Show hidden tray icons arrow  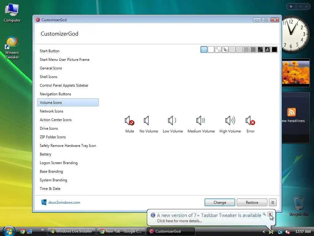coord(264,232)
